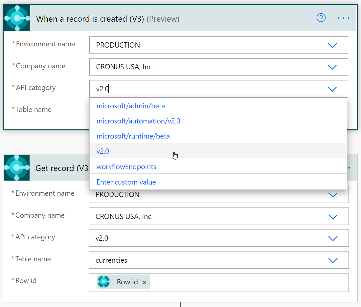
Task: Click the Business Central icon on the trigger card
Action: click(17, 18)
